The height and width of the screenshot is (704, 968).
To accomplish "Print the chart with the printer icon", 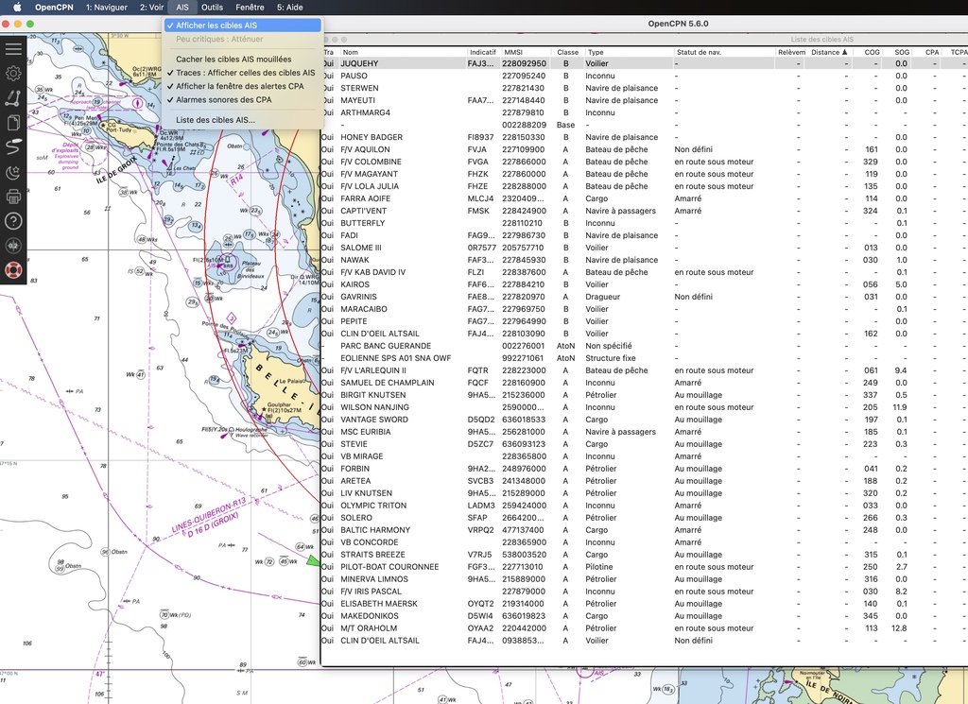I will pos(13,197).
